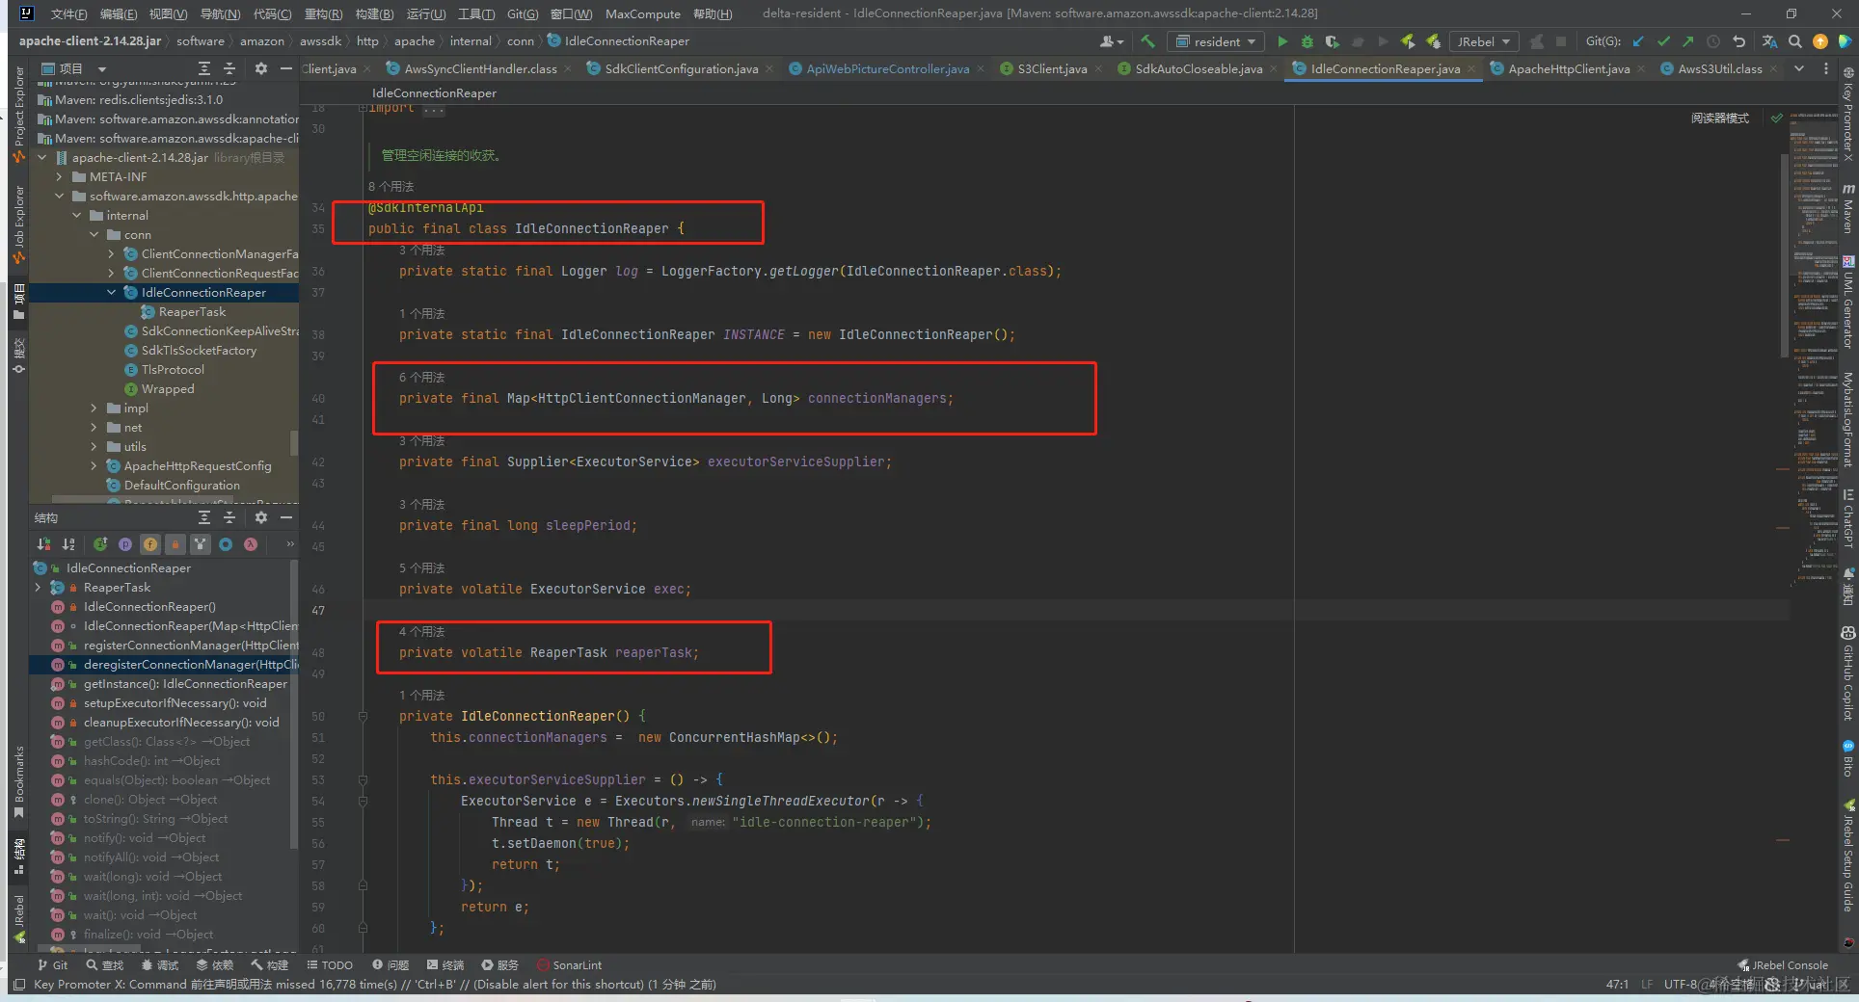The image size is (1859, 1002).
Task: Select getInstance() in Structure list
Action: [185, 683]
